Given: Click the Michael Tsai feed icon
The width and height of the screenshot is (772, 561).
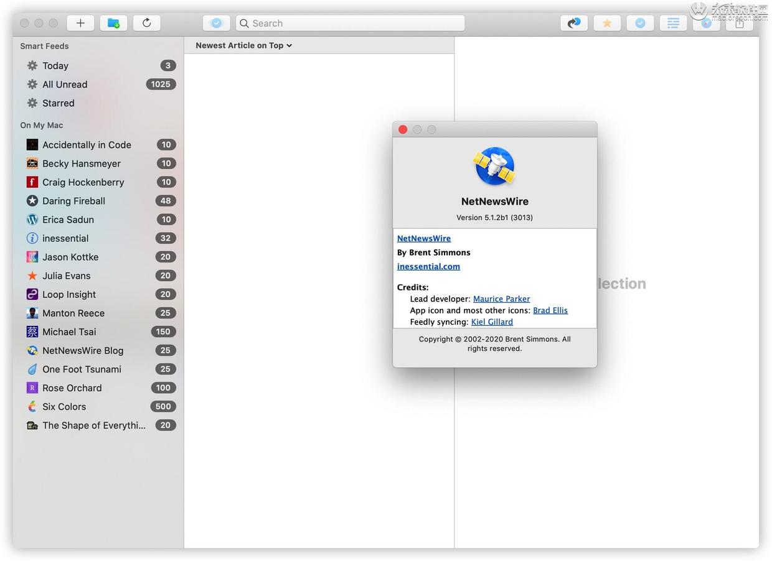Looking at the screenshot, I should 32,331.
